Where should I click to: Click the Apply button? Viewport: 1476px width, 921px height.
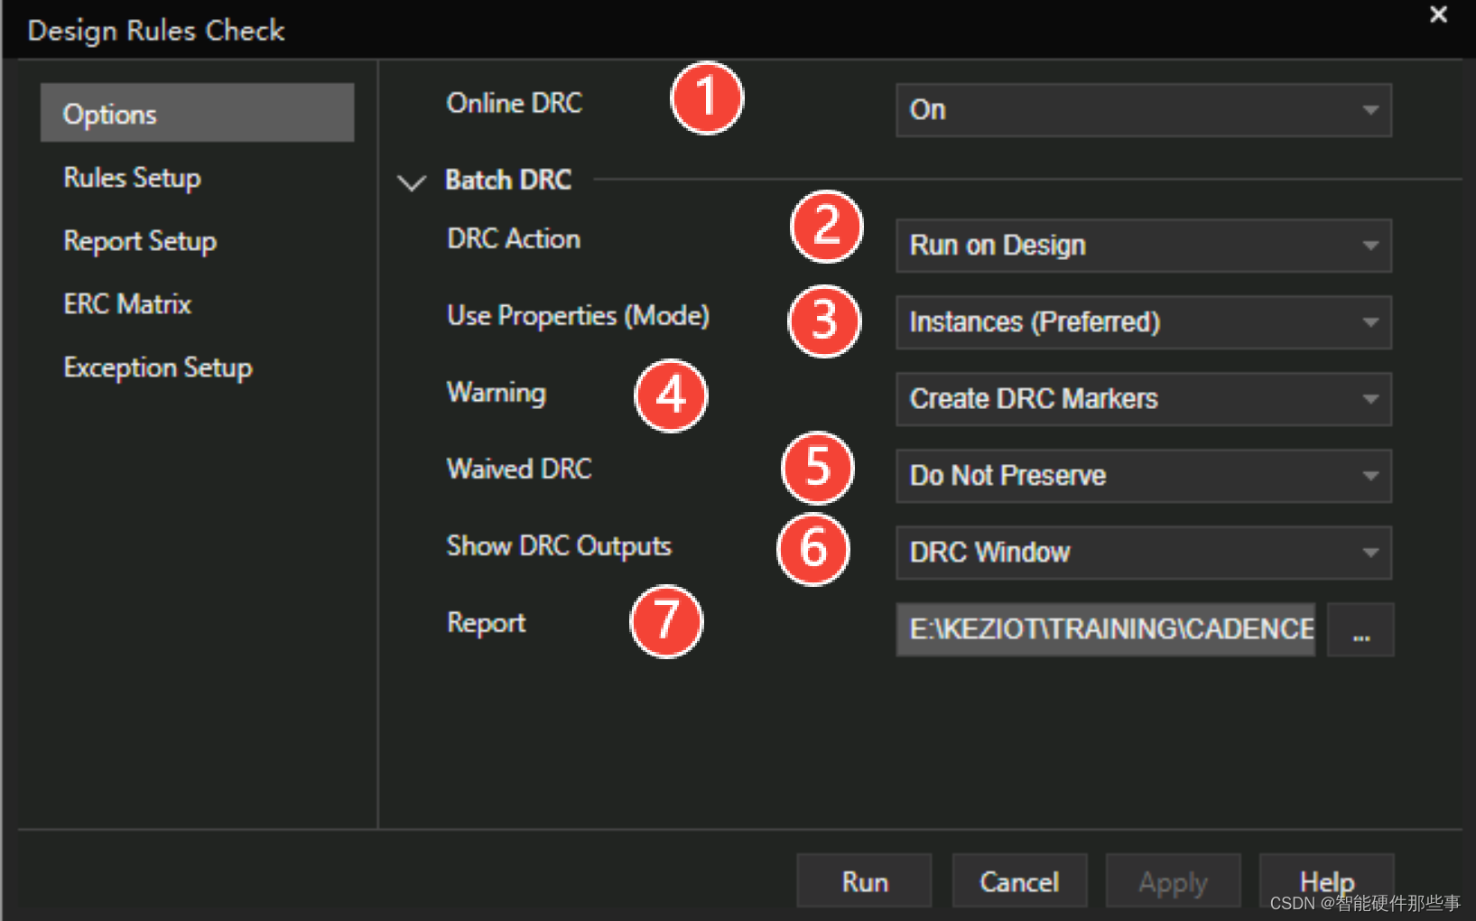click(1173, 881)
